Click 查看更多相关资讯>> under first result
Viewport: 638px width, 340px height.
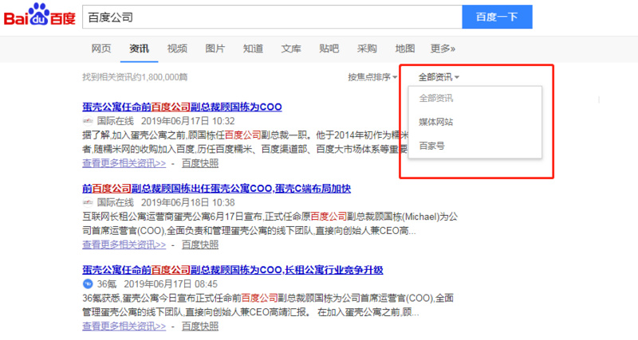[x=124, y=163]
